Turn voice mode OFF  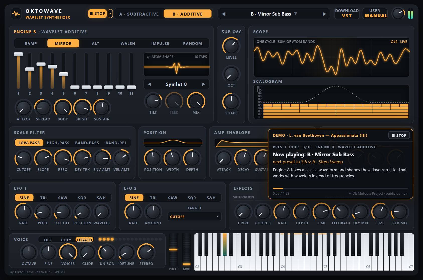(48, 240)
